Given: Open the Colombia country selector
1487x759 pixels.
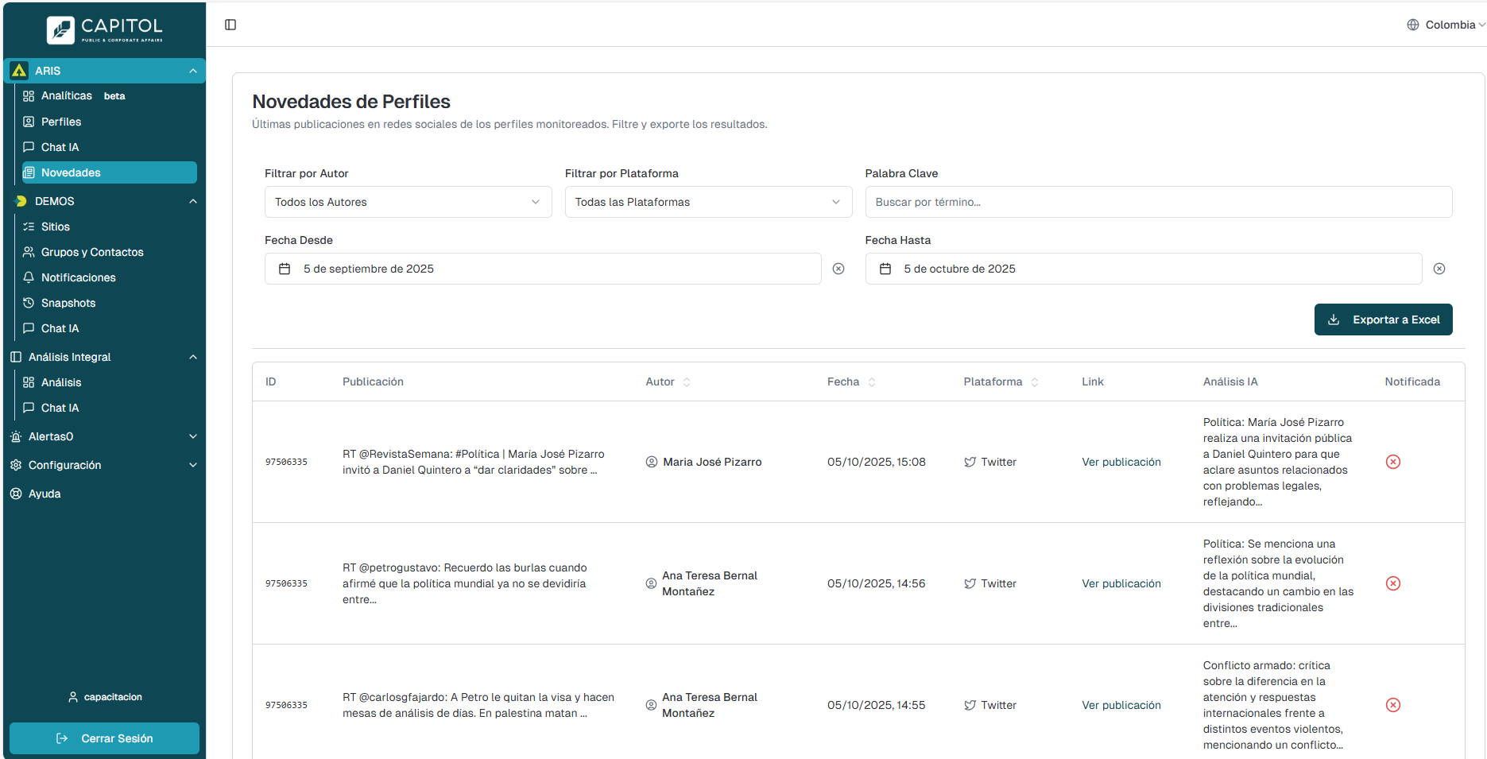Looking at the screenshot, I should [x=1446, y=25].
